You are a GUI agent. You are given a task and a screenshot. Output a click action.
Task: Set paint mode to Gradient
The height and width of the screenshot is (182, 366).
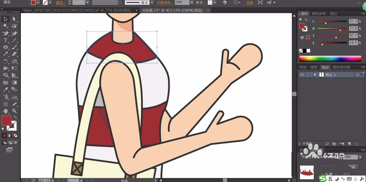[10, 135]
